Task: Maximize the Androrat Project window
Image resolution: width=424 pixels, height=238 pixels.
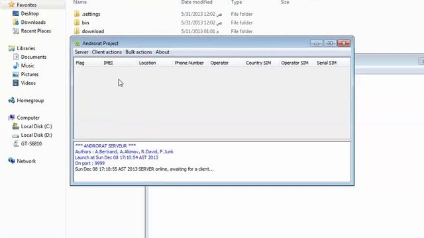Action: coord(330,43)
